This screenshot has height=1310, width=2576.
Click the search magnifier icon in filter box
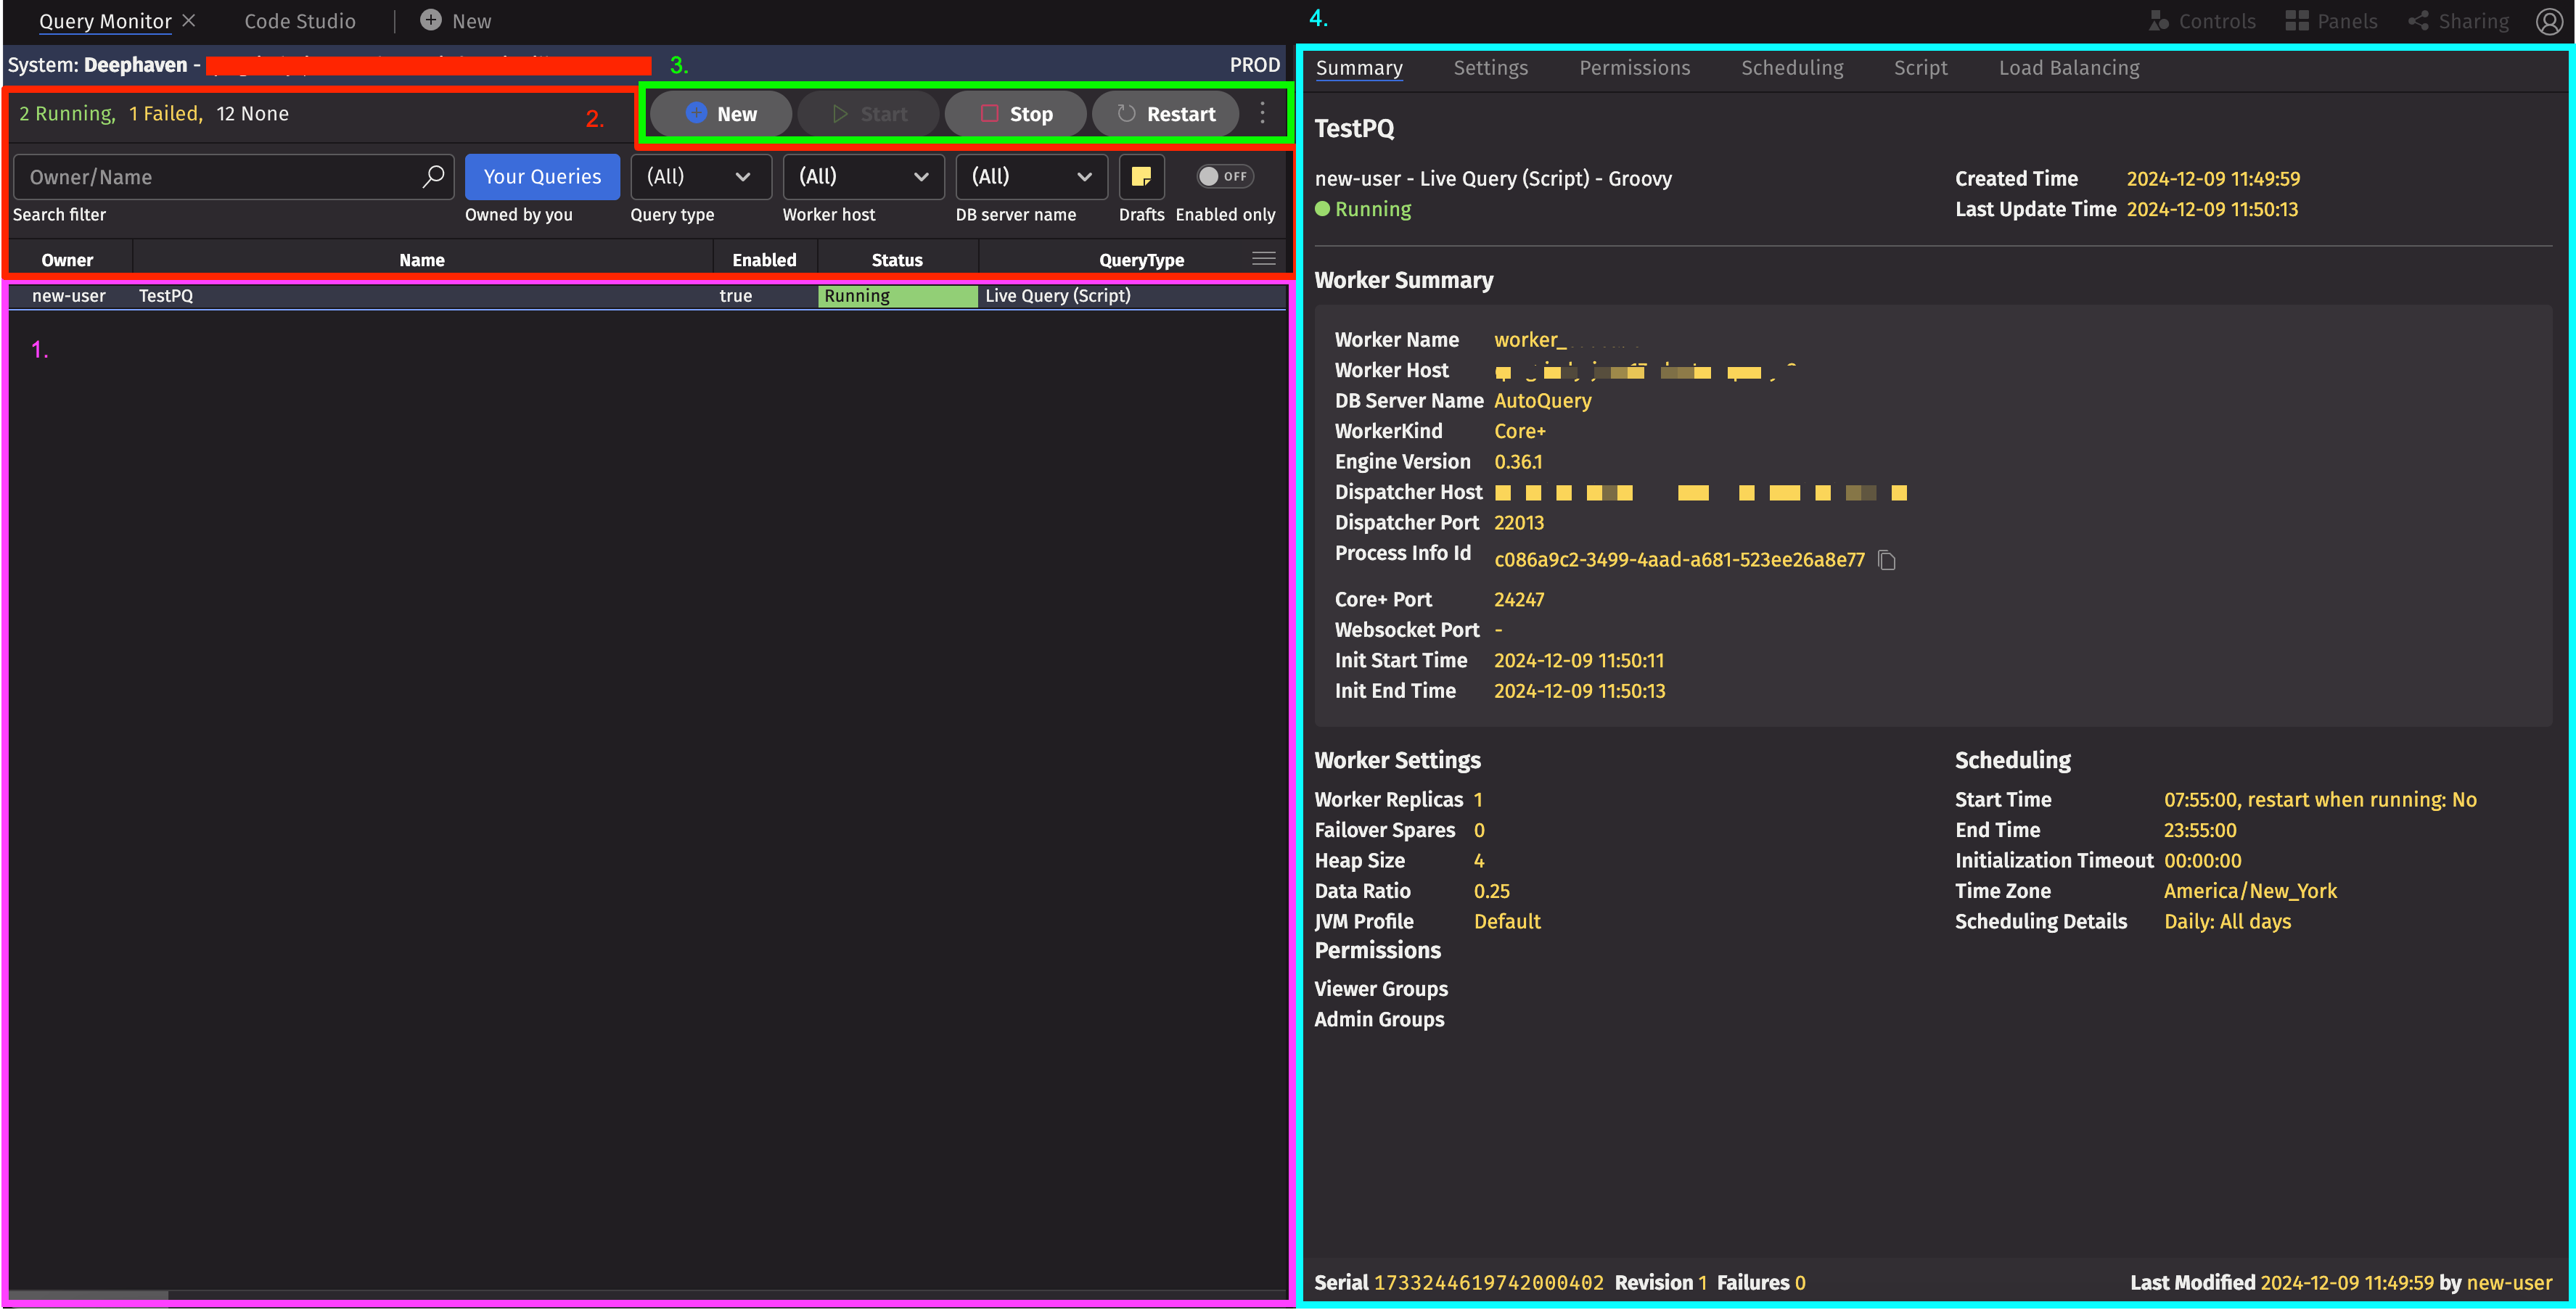[433, 177]
